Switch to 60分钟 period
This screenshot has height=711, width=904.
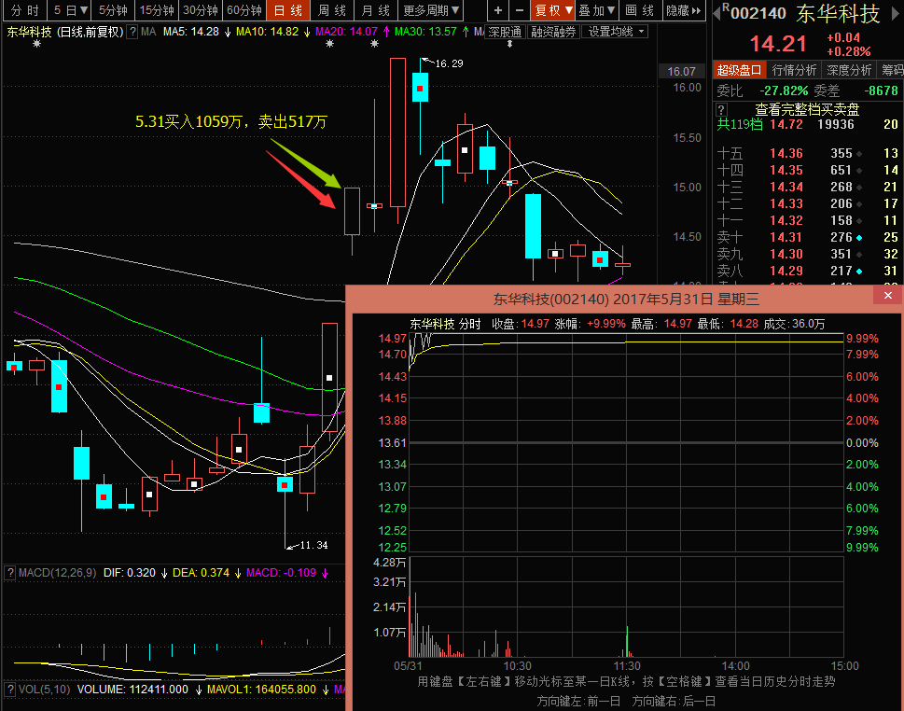244,10
